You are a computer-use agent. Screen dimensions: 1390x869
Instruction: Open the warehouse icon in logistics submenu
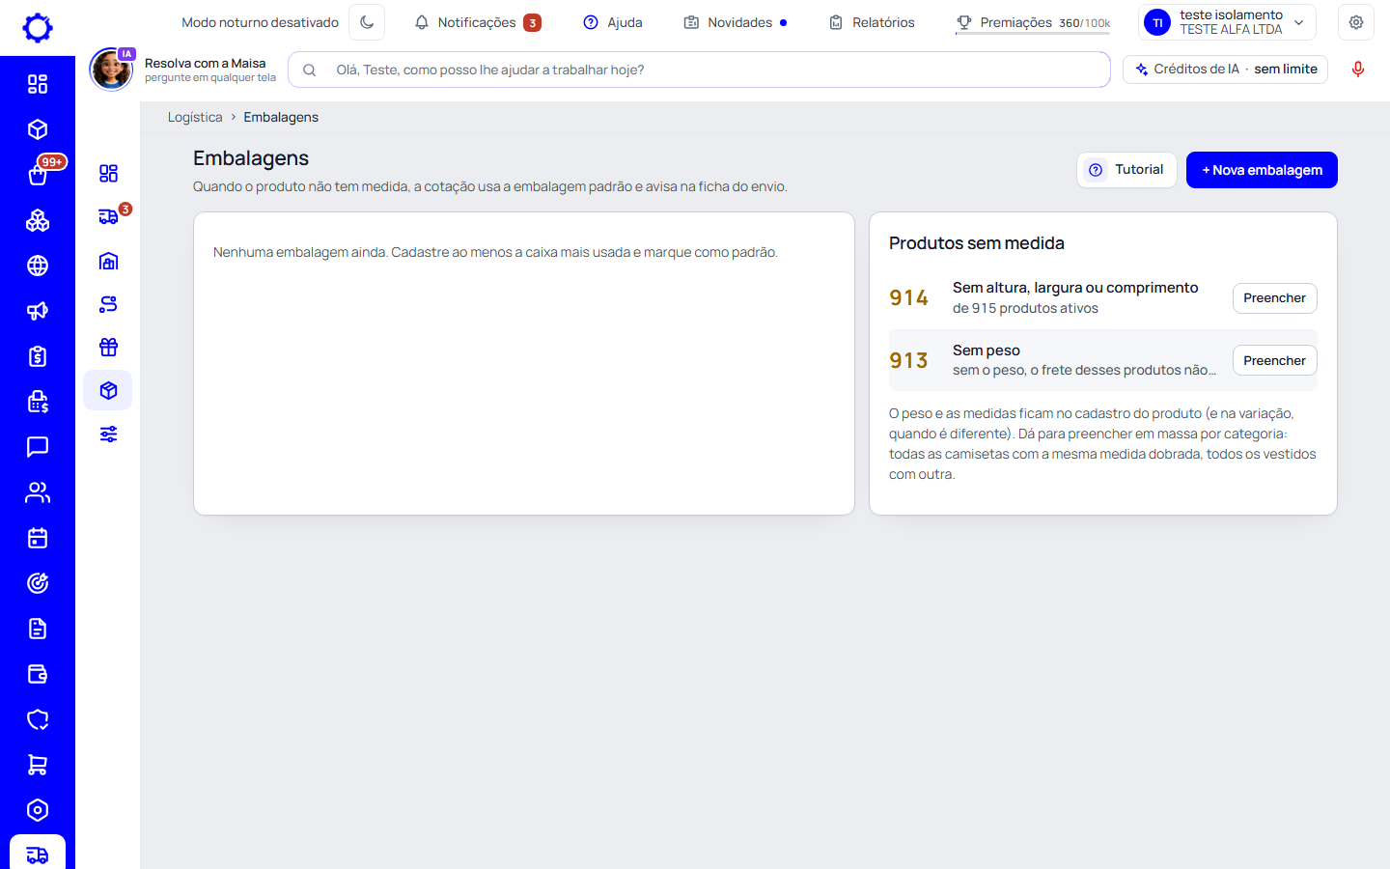[x=108, y=261]
